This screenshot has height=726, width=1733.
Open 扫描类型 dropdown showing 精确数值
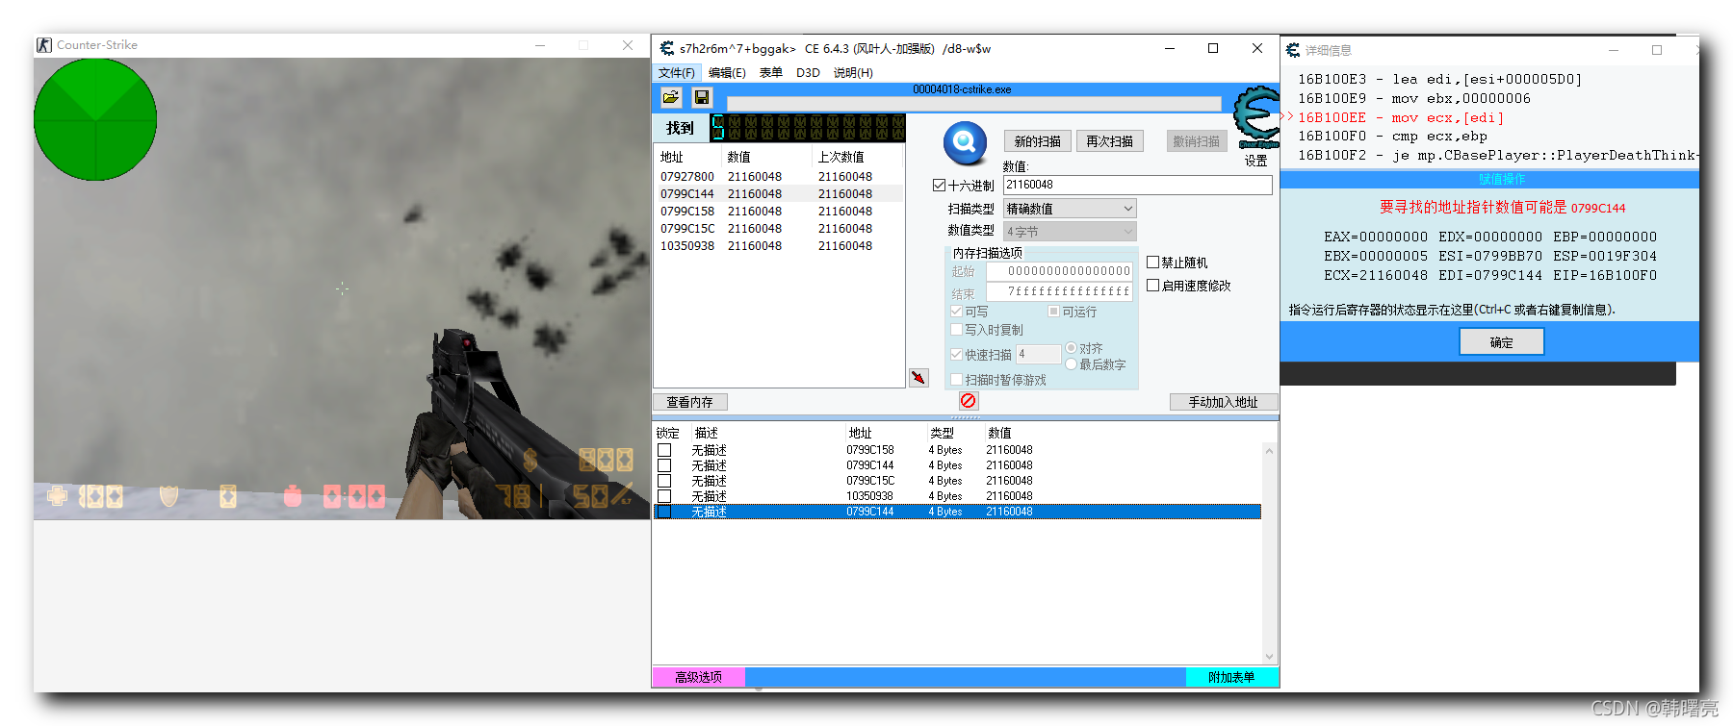(1070, 209)
